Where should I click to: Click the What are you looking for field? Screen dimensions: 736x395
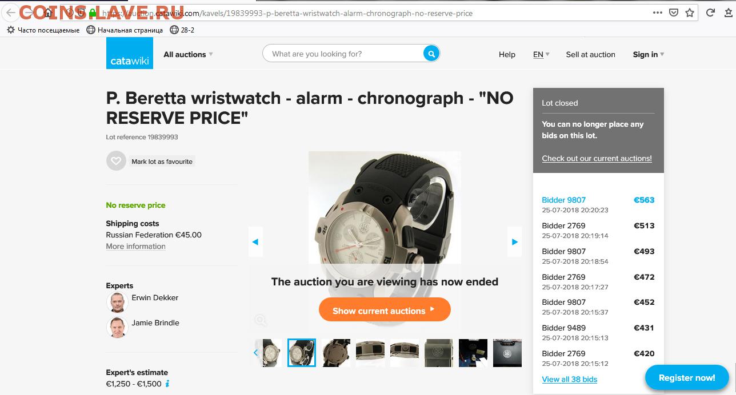click(343, 54)
